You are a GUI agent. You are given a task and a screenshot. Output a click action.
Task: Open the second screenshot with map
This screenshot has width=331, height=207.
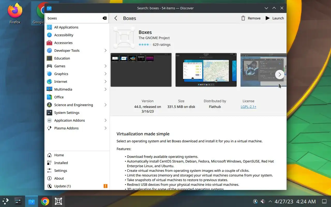coord(206,70)
